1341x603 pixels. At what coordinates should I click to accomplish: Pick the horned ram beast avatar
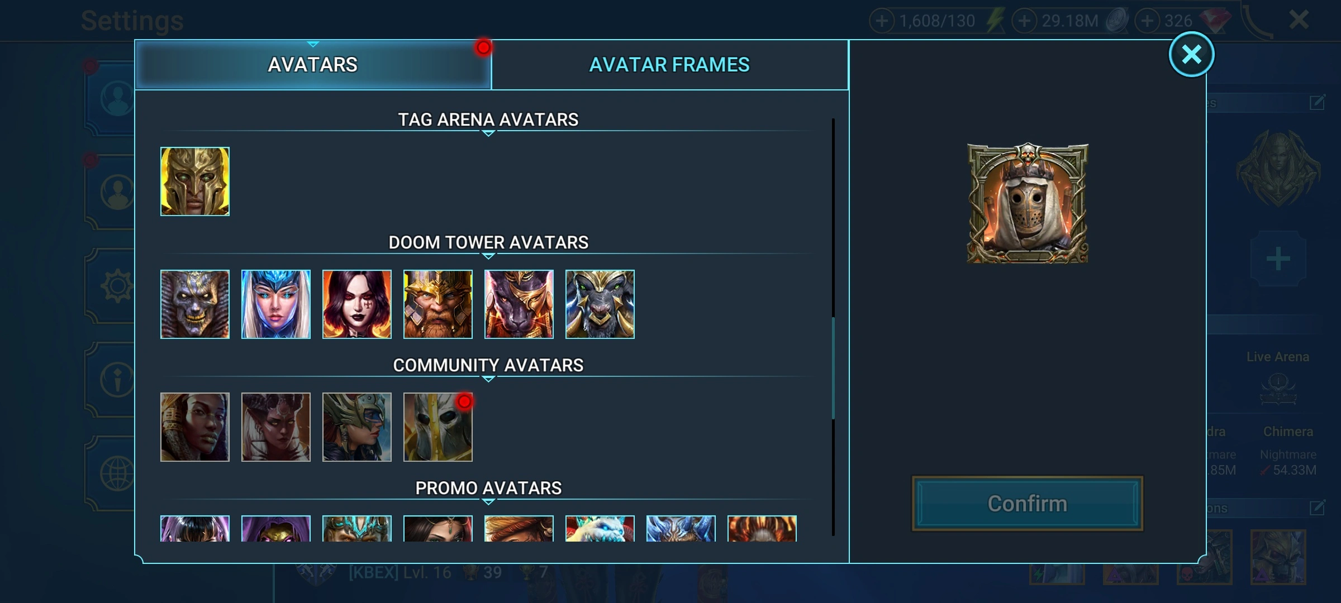pyautogui.click(x=600, y=304)
